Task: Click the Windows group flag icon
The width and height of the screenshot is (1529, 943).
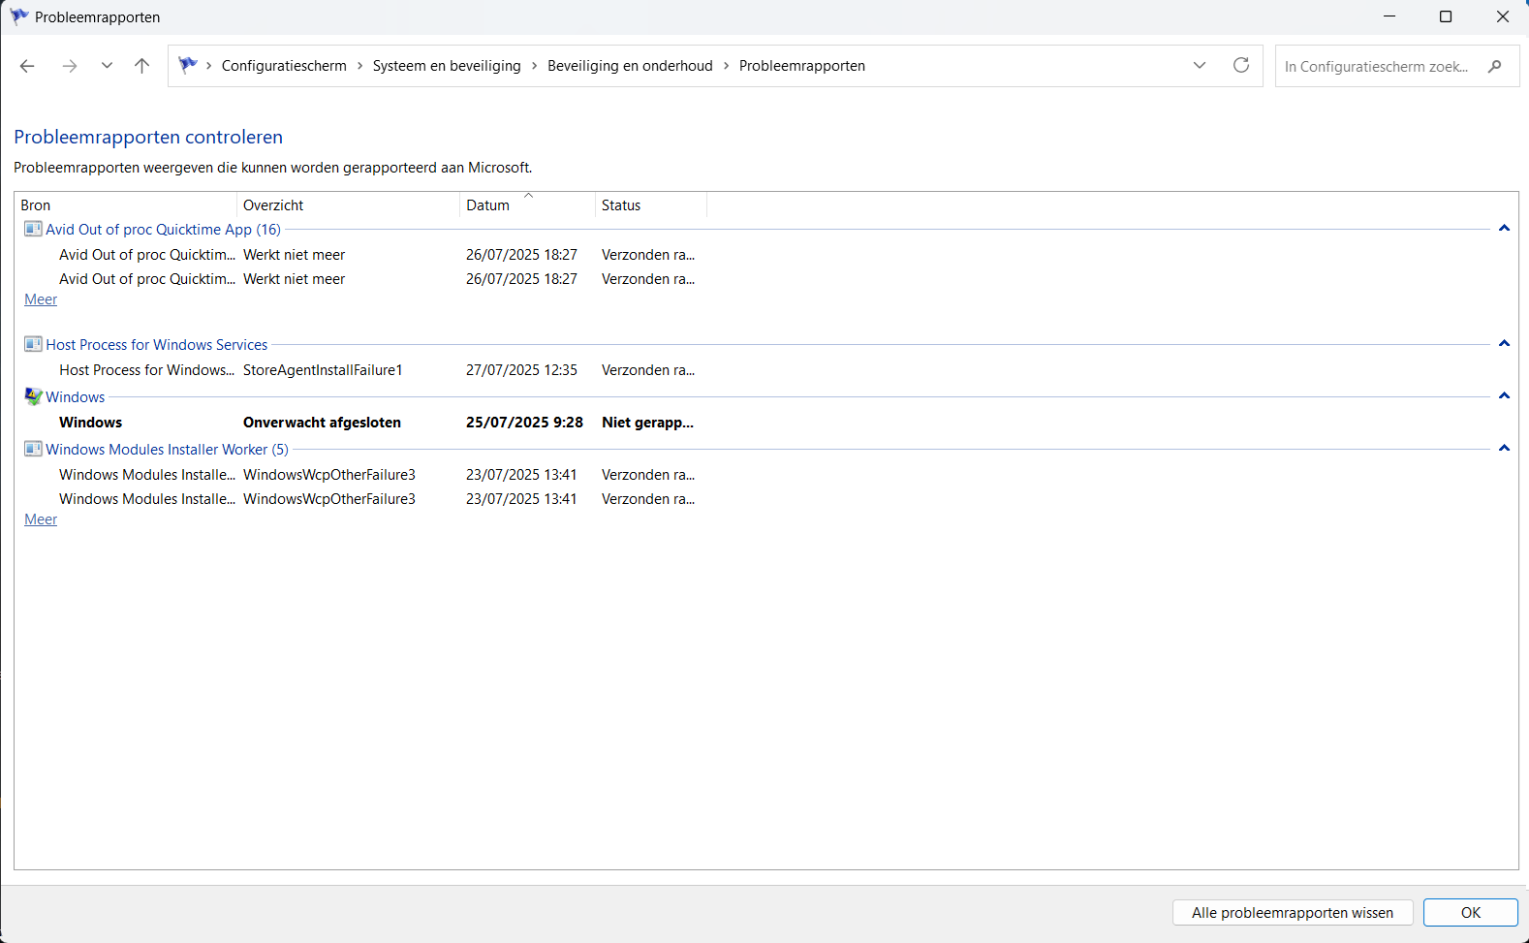Action: point(33,396)
